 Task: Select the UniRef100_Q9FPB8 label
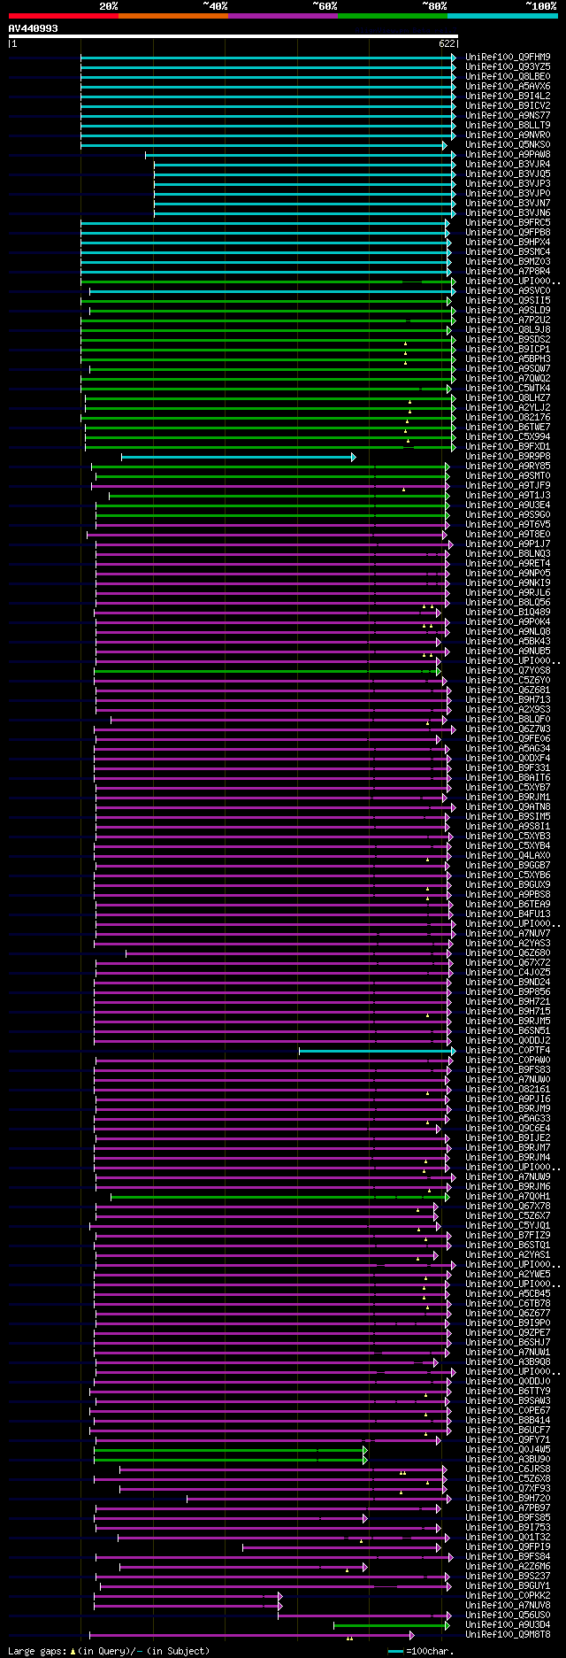pos(508,233)
